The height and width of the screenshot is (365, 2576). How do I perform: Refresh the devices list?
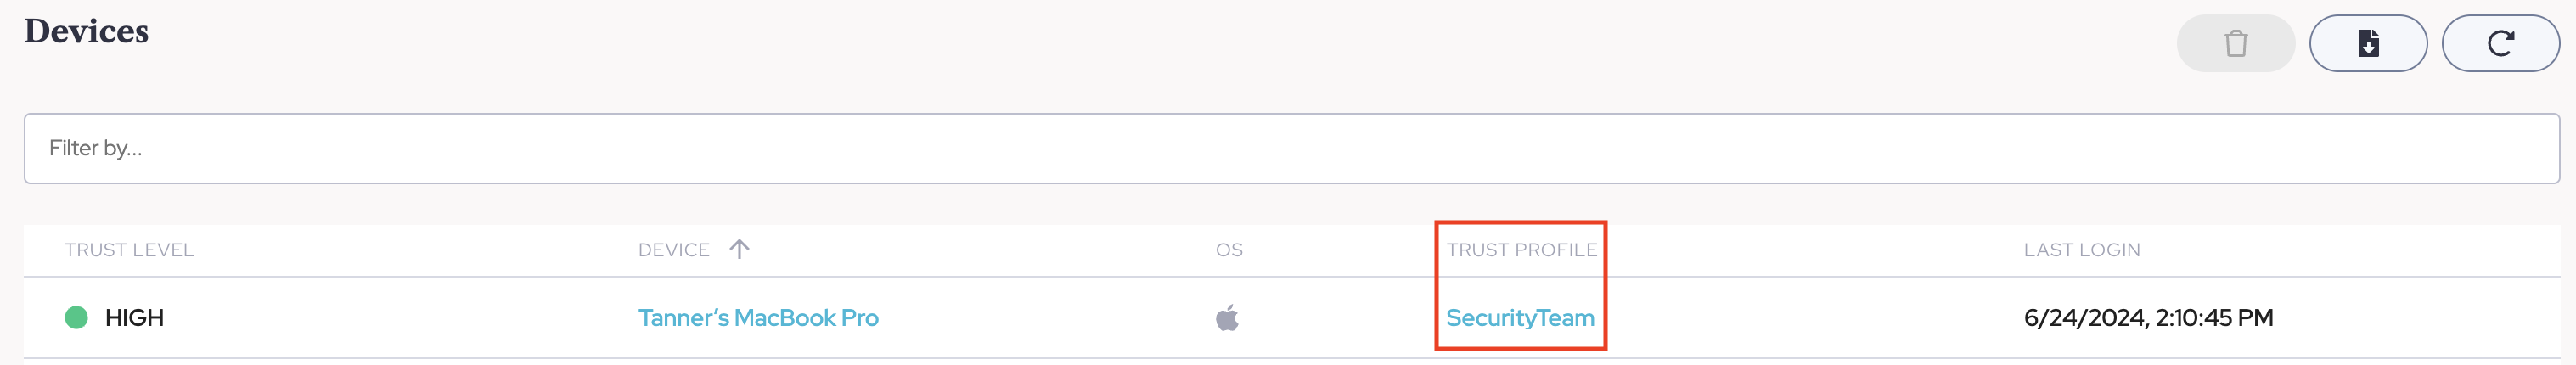coord(2500,44)
